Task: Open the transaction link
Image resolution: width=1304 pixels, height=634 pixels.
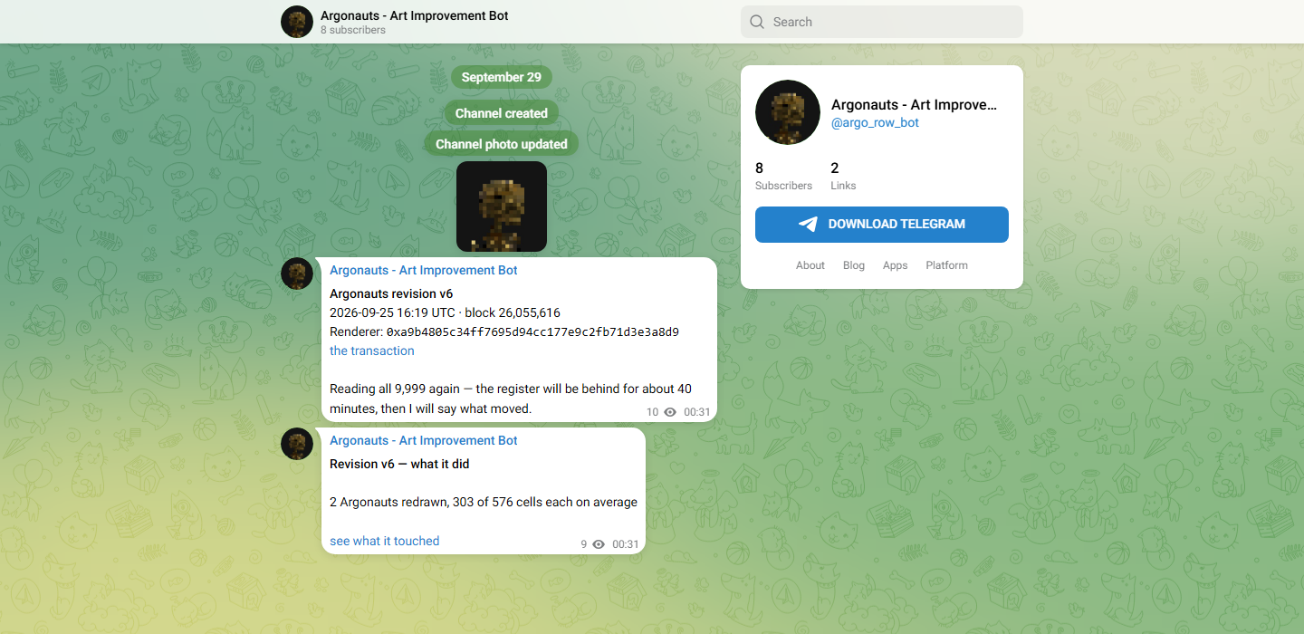Action: pyautogui.click(x=372, y=351)
